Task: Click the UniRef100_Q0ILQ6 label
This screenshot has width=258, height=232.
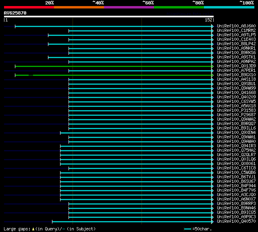Action: [x=236, y=159]
